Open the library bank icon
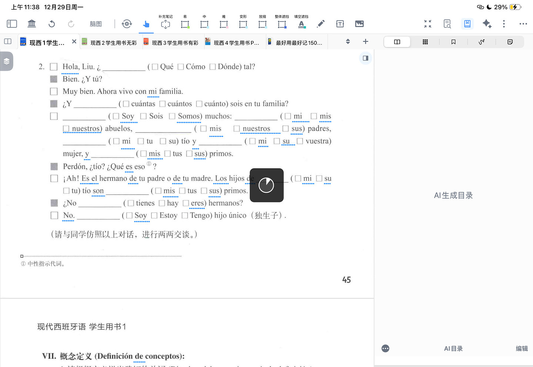533x367 pixels. tap(32, 24)
